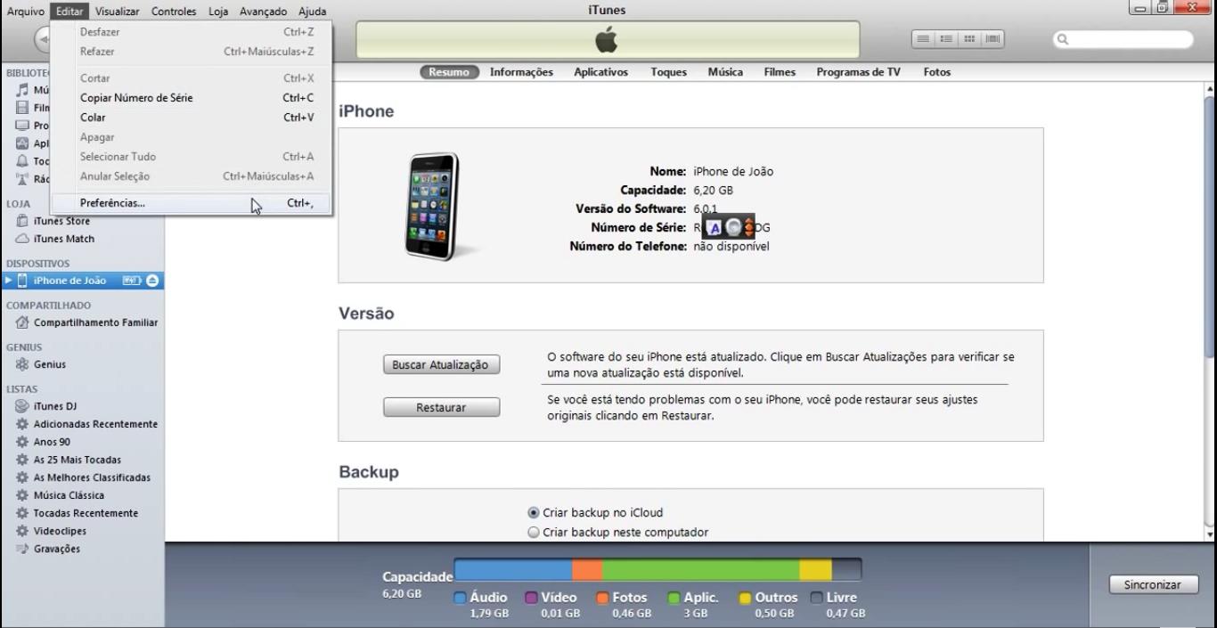
Task: Click the iTunes Store bag icon
Action: click(x=22, y=221)
